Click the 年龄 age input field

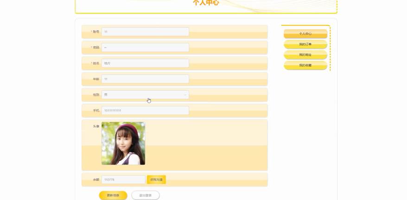(x=145, y=79)
